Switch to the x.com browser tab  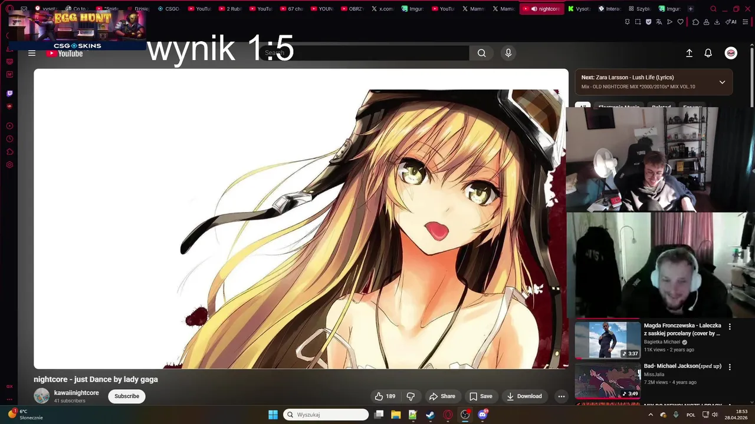(x=383, y=9)
